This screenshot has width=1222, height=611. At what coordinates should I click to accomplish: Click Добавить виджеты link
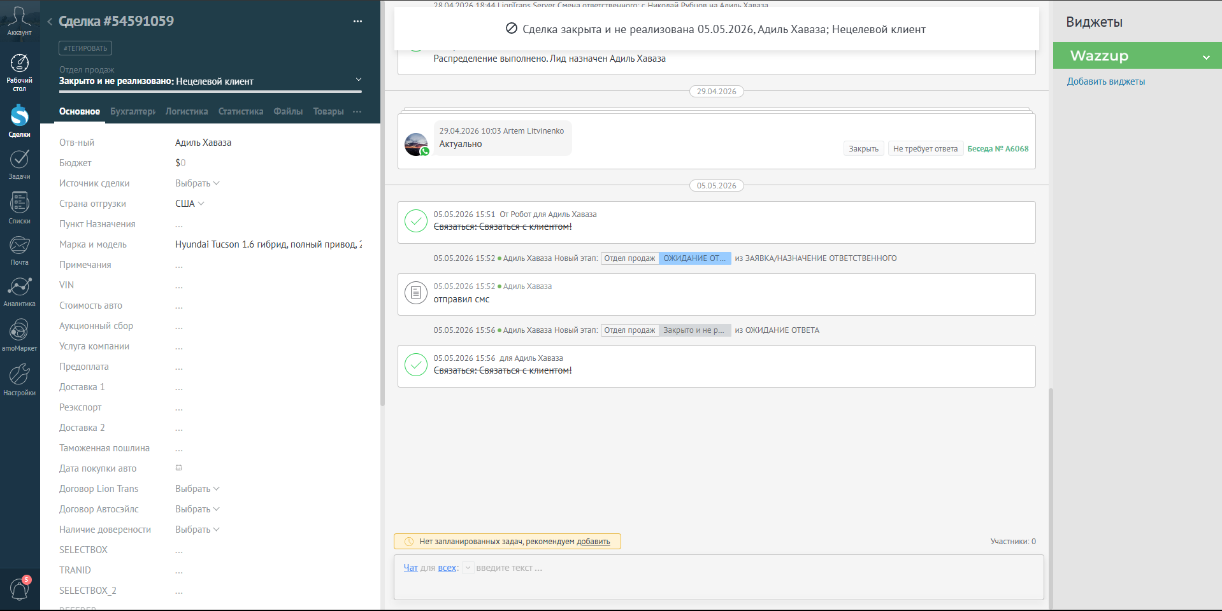click(x=1106, y=81)
